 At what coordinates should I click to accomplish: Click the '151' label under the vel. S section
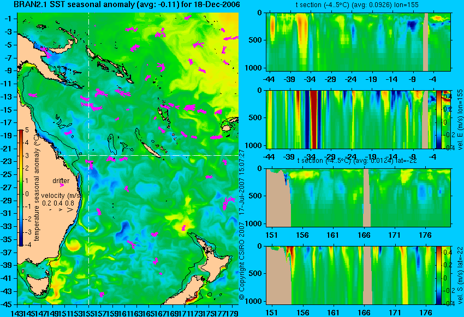(272, 313)
